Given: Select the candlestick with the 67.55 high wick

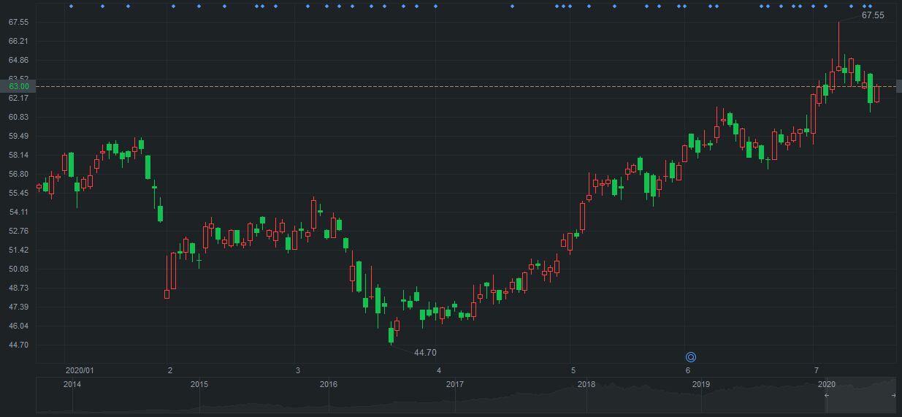Looking at the screenshot, I should 838,69.
